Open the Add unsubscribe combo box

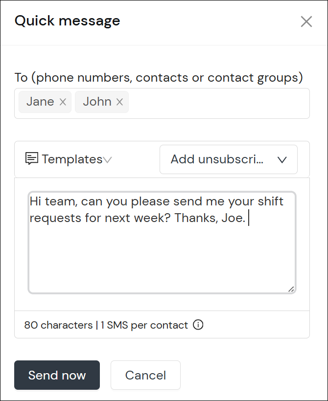pyautogui.click(x=229, y=159)
